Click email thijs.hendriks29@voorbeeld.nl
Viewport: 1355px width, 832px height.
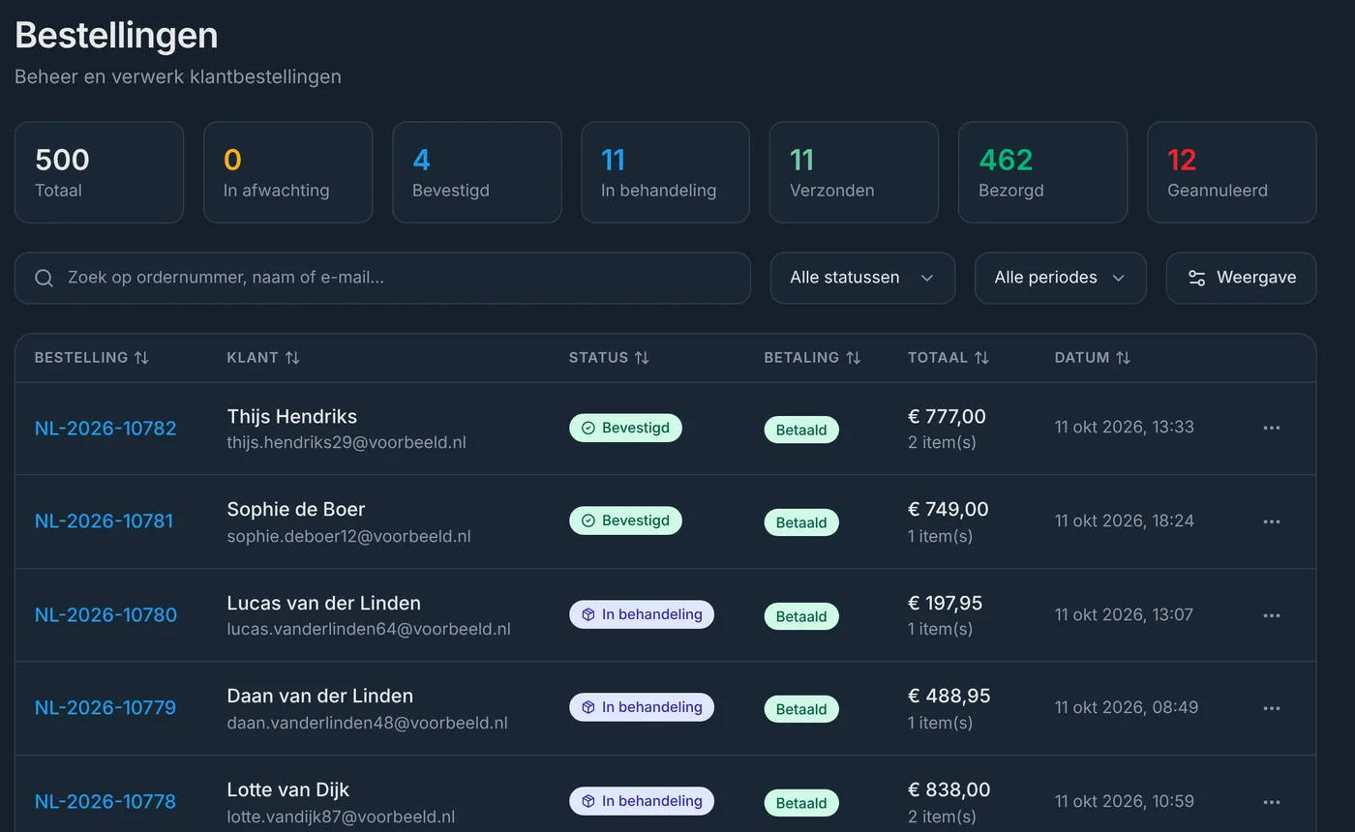[346, 443]
